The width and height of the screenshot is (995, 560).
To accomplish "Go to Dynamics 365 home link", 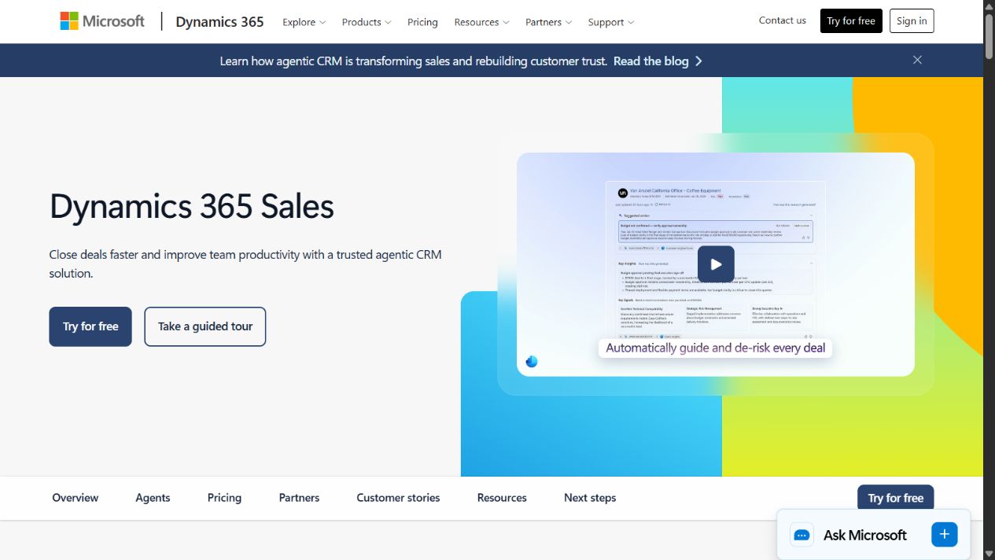I will coord(219,21).
